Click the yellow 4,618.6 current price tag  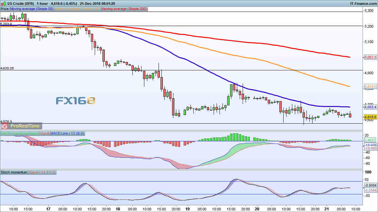click(370, 117)
